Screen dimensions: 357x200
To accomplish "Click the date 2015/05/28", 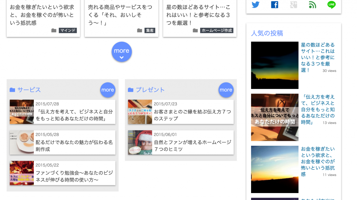I will [x=47, y=135].
